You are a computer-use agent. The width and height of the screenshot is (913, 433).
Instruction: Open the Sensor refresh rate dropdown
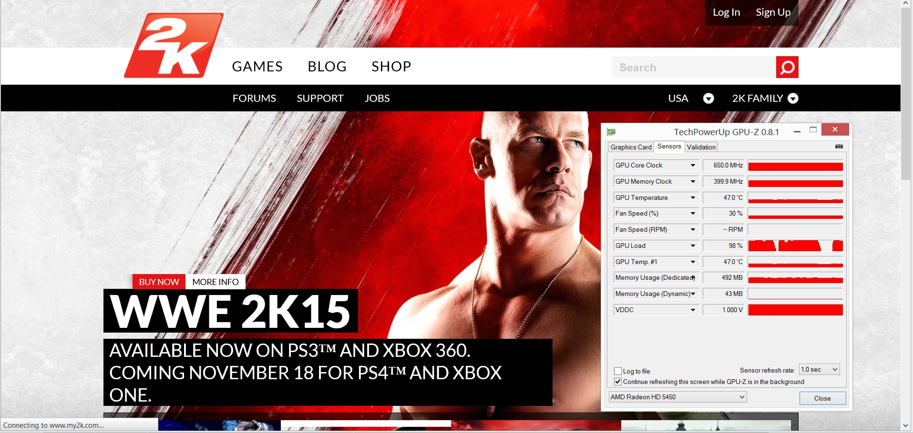(x=819, y=370)
